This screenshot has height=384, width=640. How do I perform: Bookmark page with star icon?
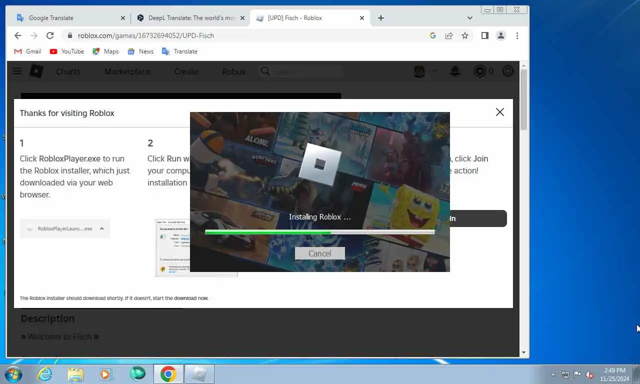tap(465, 35)
